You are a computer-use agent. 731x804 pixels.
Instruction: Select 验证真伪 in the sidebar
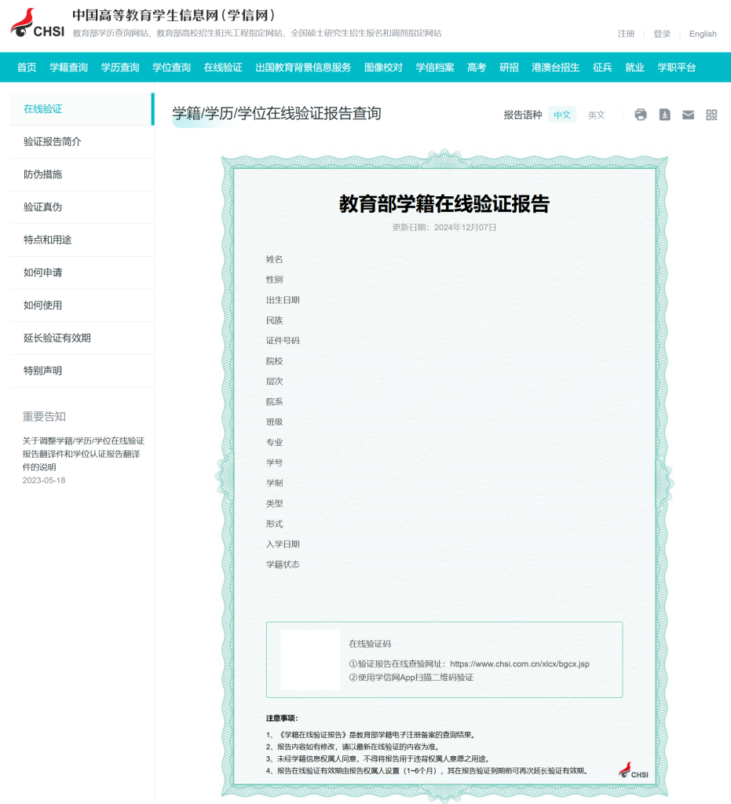(x=82, y=207)
